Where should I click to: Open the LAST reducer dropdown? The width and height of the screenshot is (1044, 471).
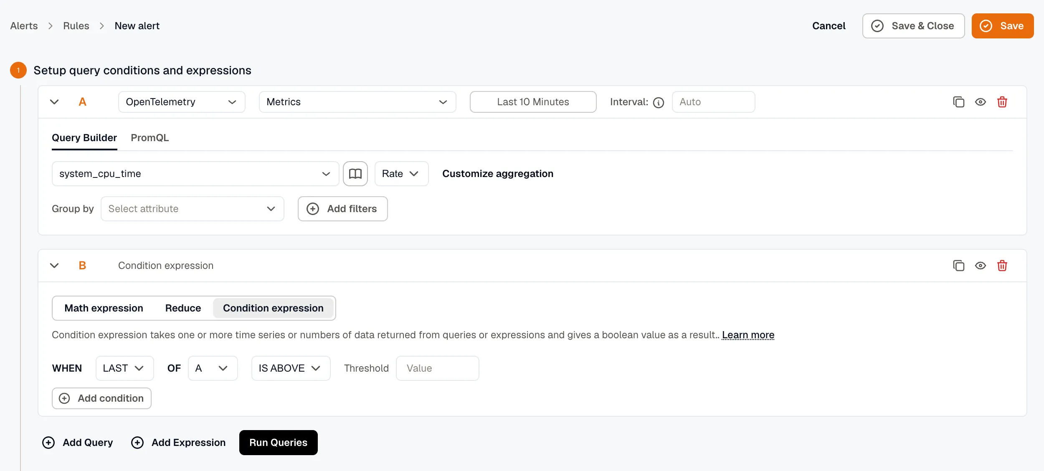coord(125,368)
